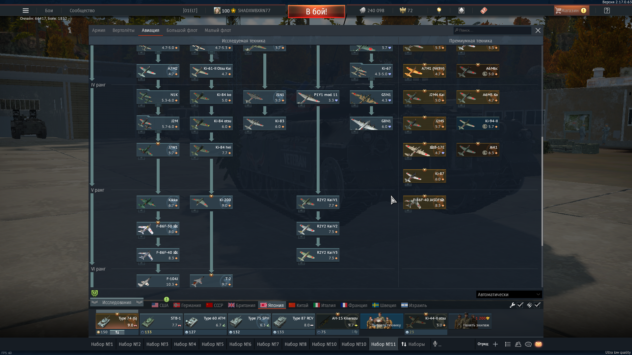Screen dimensions: 632x355
Task: Open the Автоматически dropdown
Action: tap(509, 295)
